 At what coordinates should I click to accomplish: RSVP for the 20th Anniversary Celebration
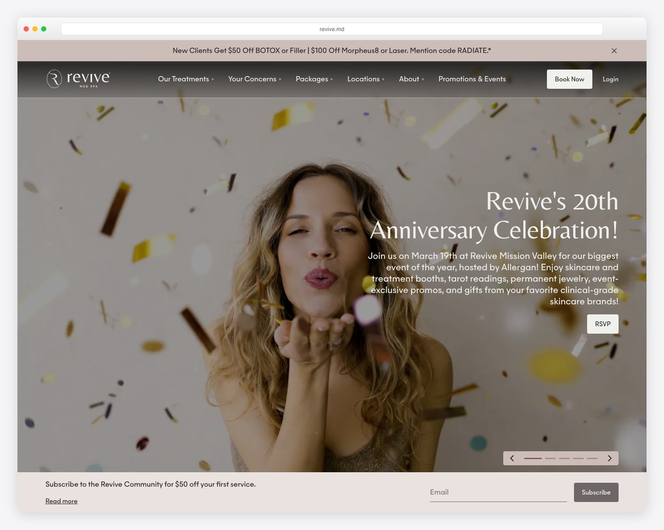point(603,323)
